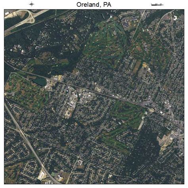Select the white cross-shaped building at top right
Screen dimensions: 188x188
point(175,18)
